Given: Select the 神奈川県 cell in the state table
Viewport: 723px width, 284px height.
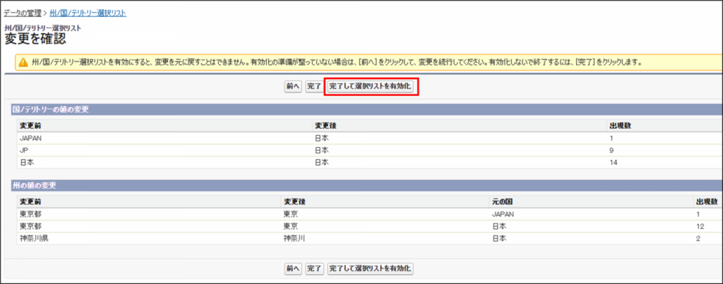Looking at the screenshot, I should (x=33, y=238).
